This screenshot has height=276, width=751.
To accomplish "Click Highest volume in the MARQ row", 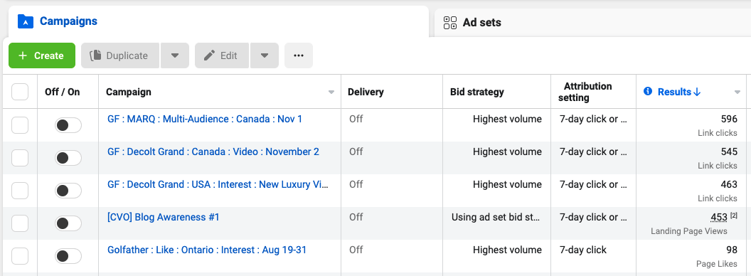I will coord(507,119).
